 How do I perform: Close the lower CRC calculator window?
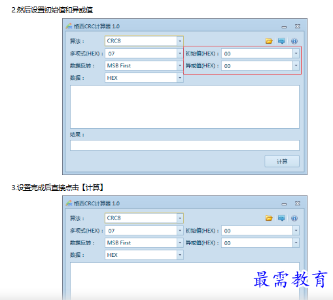pos(298,203)
